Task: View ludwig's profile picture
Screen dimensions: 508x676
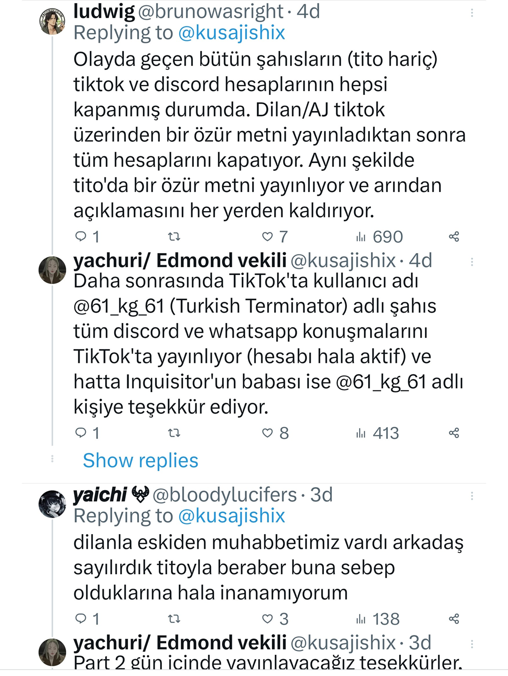Action: 52,22
